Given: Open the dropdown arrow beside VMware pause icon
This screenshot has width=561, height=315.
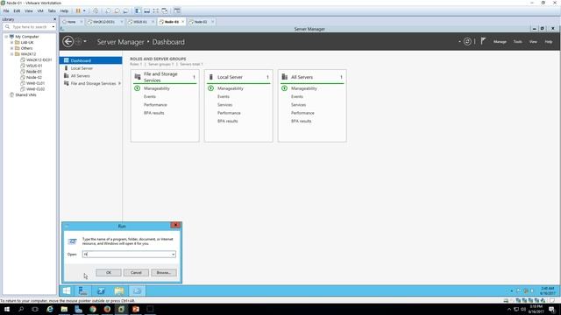Looking at the screenshot, I should click(84, 10).
